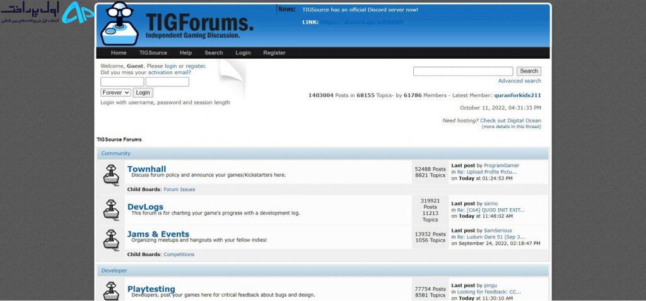Image resolution: width=646 pixels, height=301 pixels.
Task: Open the activation email link
Action: click(168, 72)
